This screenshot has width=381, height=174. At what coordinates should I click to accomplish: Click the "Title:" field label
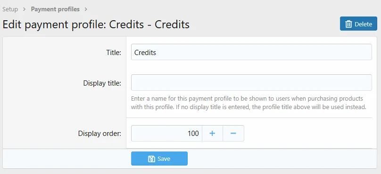[114, 52]
